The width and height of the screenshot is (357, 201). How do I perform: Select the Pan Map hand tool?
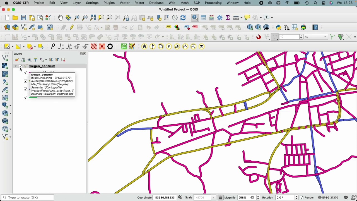pyautogui.click(x=60, y=18)
